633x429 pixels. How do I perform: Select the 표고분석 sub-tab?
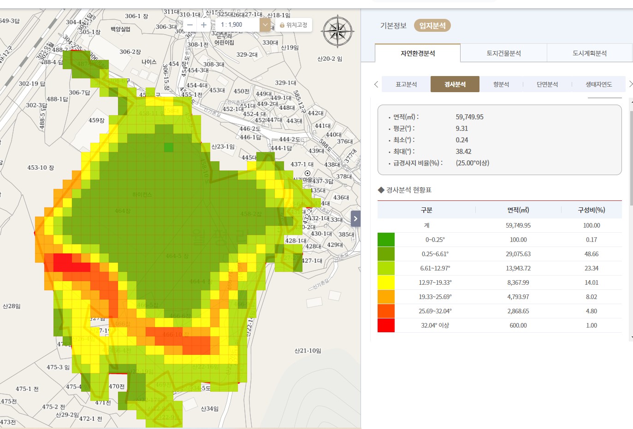[x=406, y=84]
